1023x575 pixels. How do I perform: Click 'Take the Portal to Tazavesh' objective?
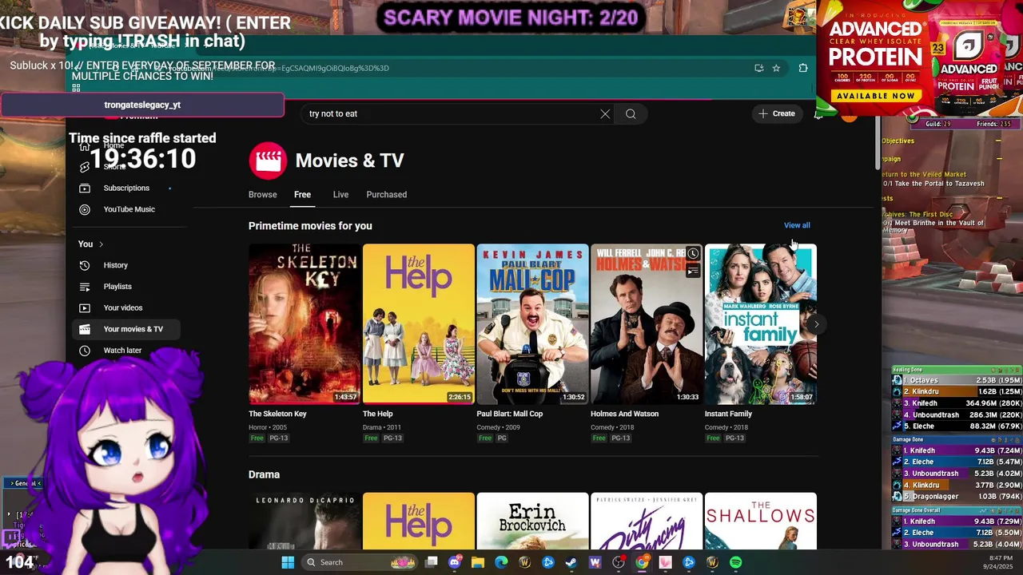tap(933, 184)
